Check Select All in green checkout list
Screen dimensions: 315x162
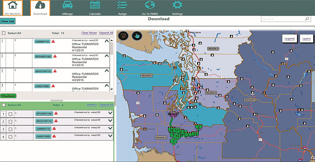point(3,105)
